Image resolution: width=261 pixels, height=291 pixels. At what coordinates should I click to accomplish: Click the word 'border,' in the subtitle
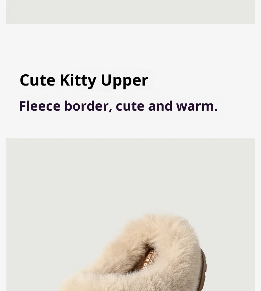(88, 106)
